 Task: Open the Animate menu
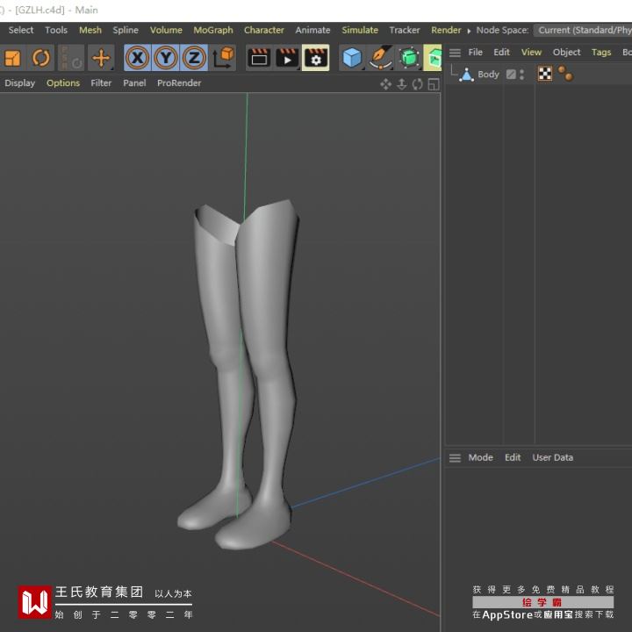pos(312,30)
